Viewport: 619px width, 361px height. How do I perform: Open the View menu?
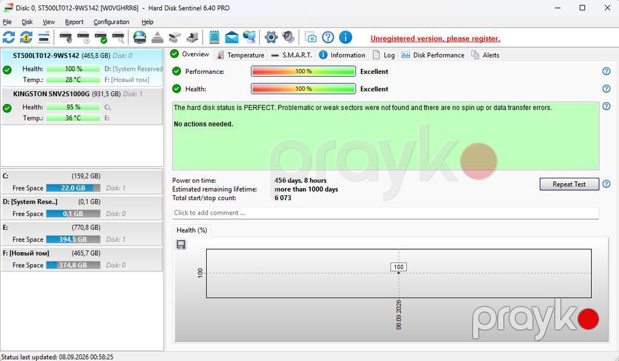pos(48,22)
